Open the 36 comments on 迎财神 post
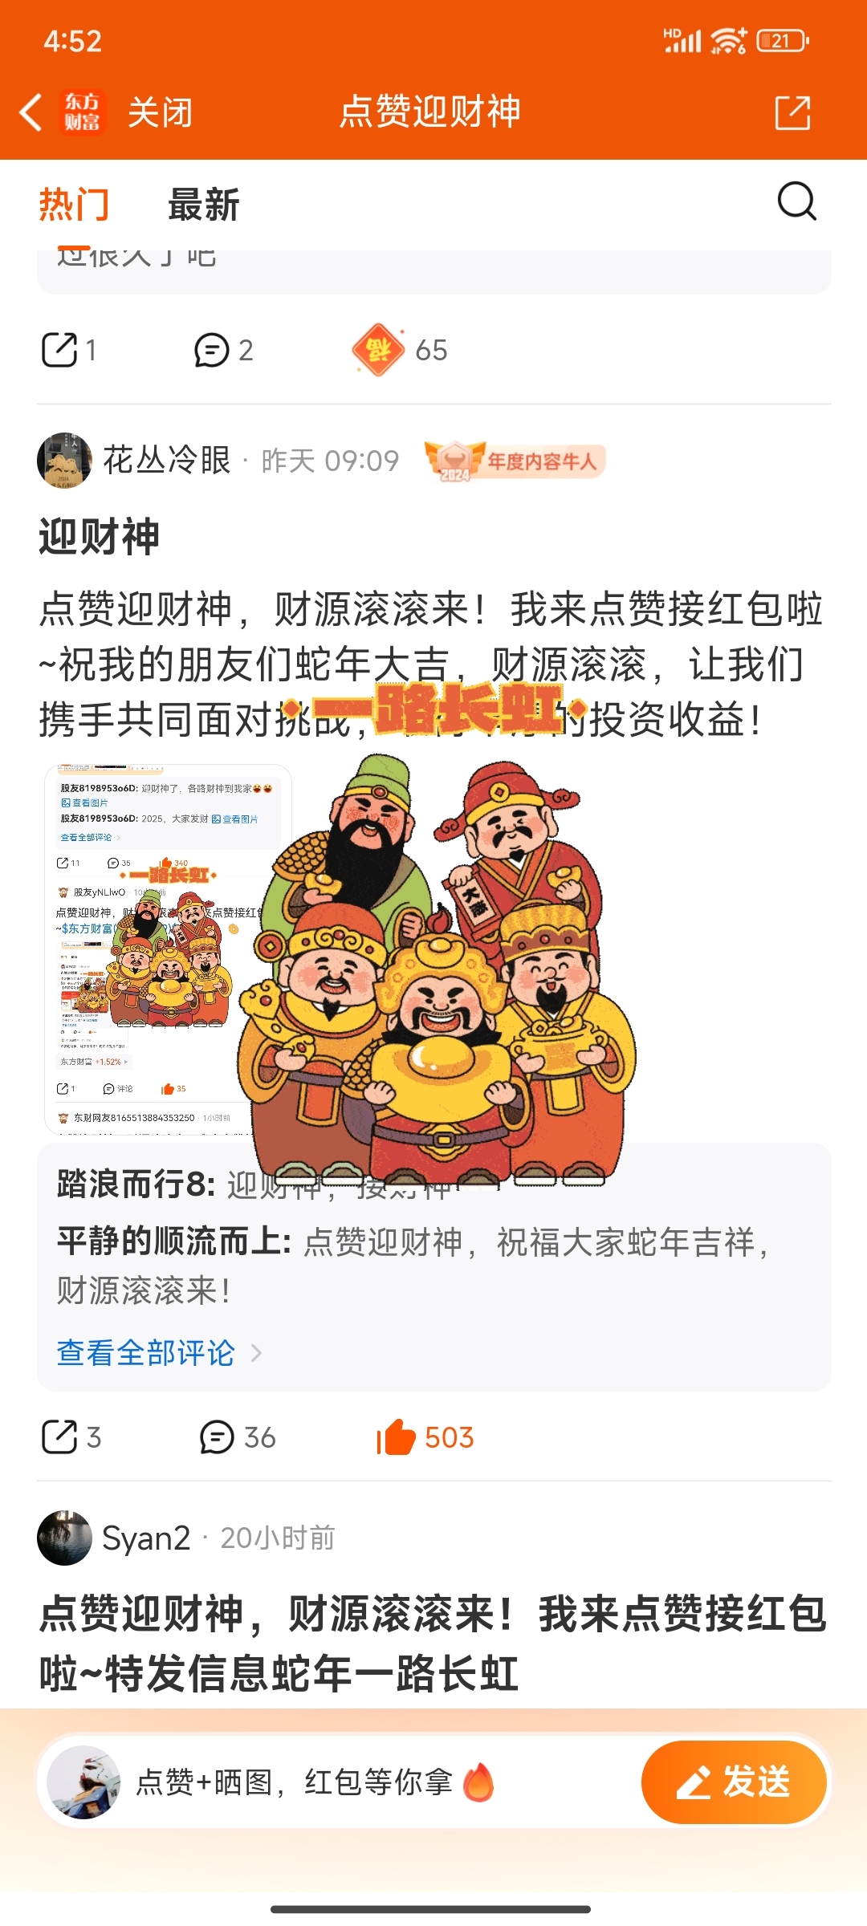The width and height of the screenshot is (867, 1926). (x=238, y=1436)
